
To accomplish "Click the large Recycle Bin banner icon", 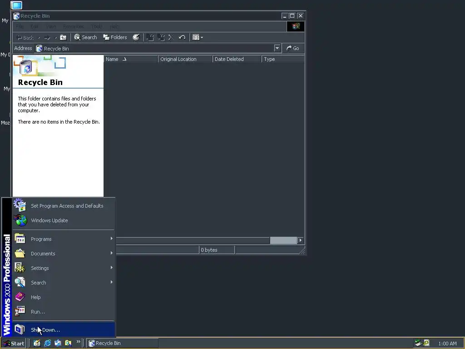I will (26, 67).
